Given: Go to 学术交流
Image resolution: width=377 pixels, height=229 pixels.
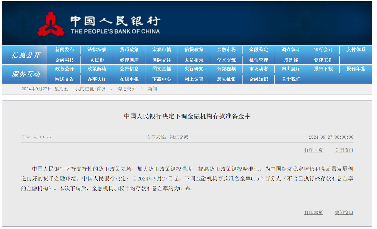Looking at the screenshot, I should coord(226,60).
